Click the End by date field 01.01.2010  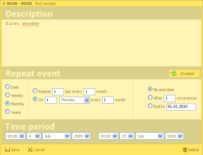[x=181, y=107]
